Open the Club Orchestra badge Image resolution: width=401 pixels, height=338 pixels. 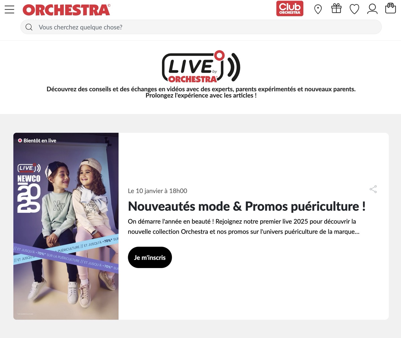click(x=290, y=8)
